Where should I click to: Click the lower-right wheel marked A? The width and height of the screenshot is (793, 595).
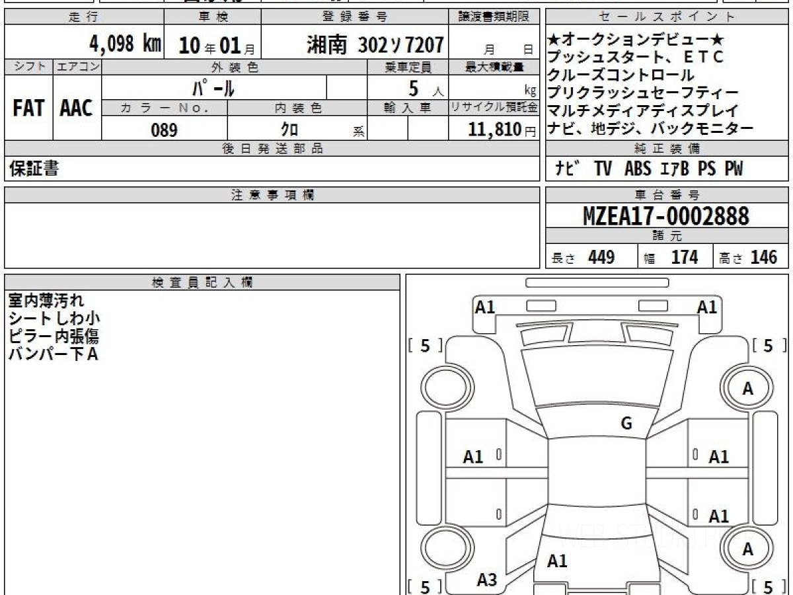click(747, 549)
